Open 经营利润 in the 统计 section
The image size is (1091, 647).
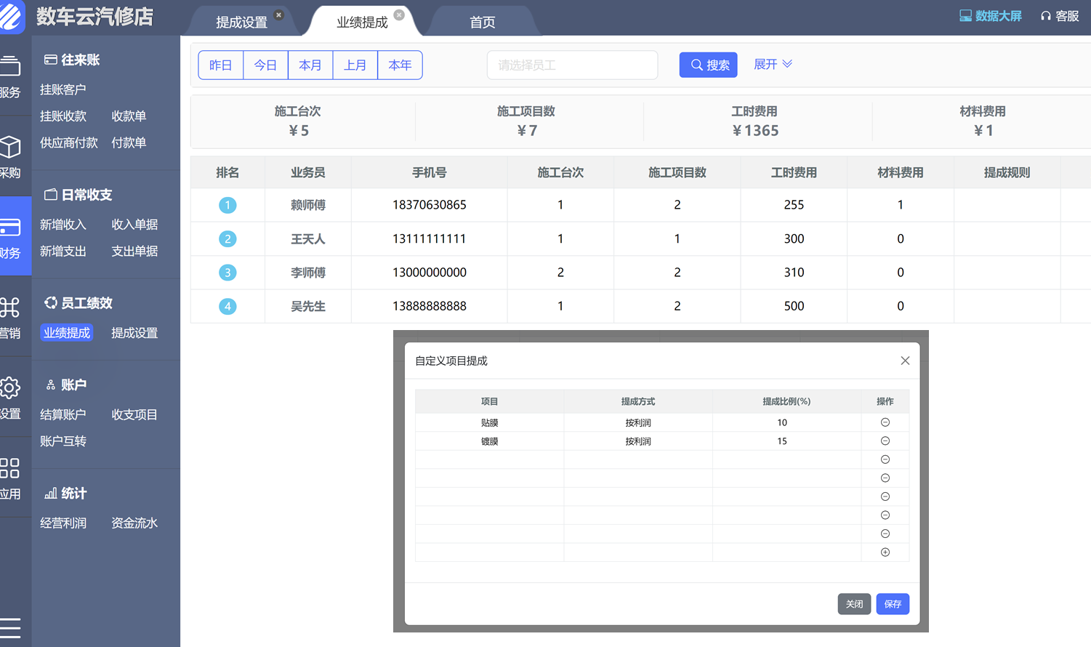coord(63,523)
